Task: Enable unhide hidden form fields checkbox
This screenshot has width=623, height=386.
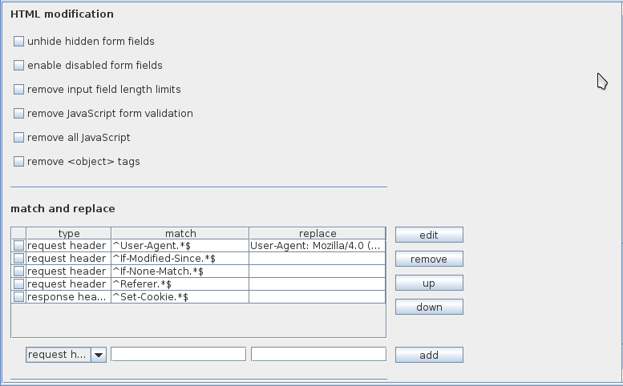Action: 18,42
